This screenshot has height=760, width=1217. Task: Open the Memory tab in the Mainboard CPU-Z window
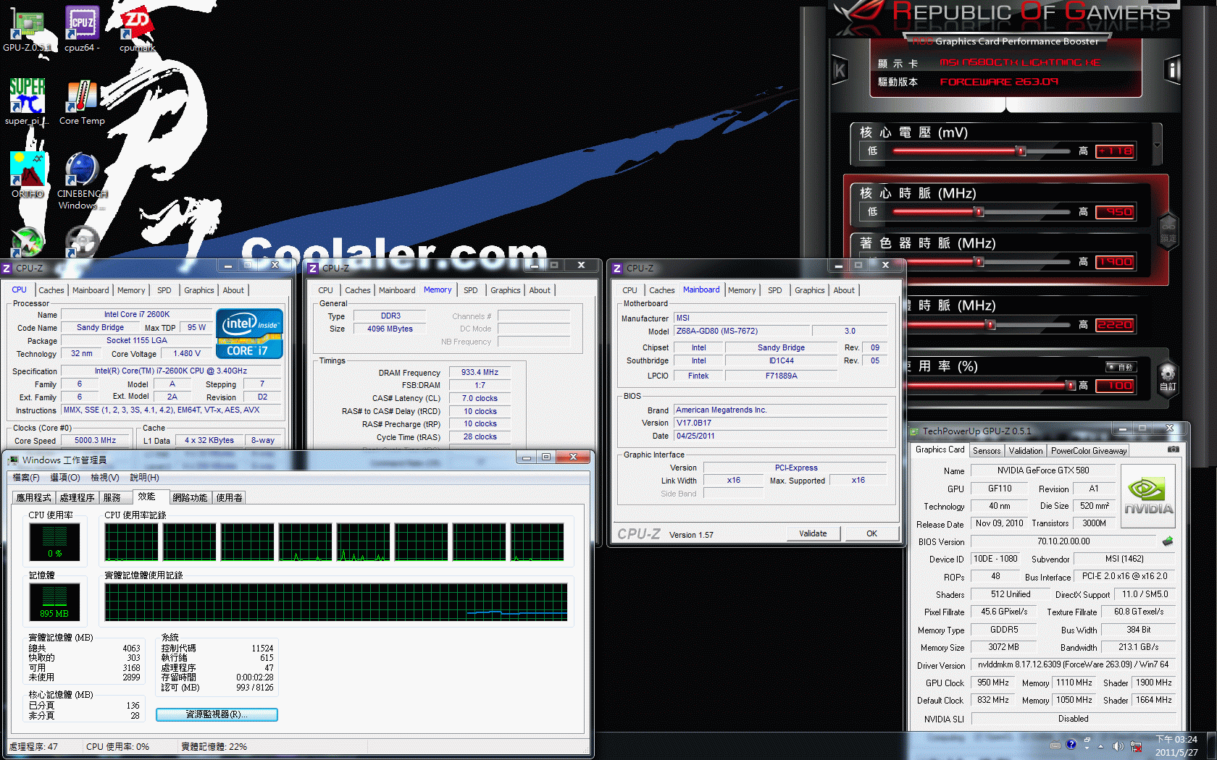(742, 290)
